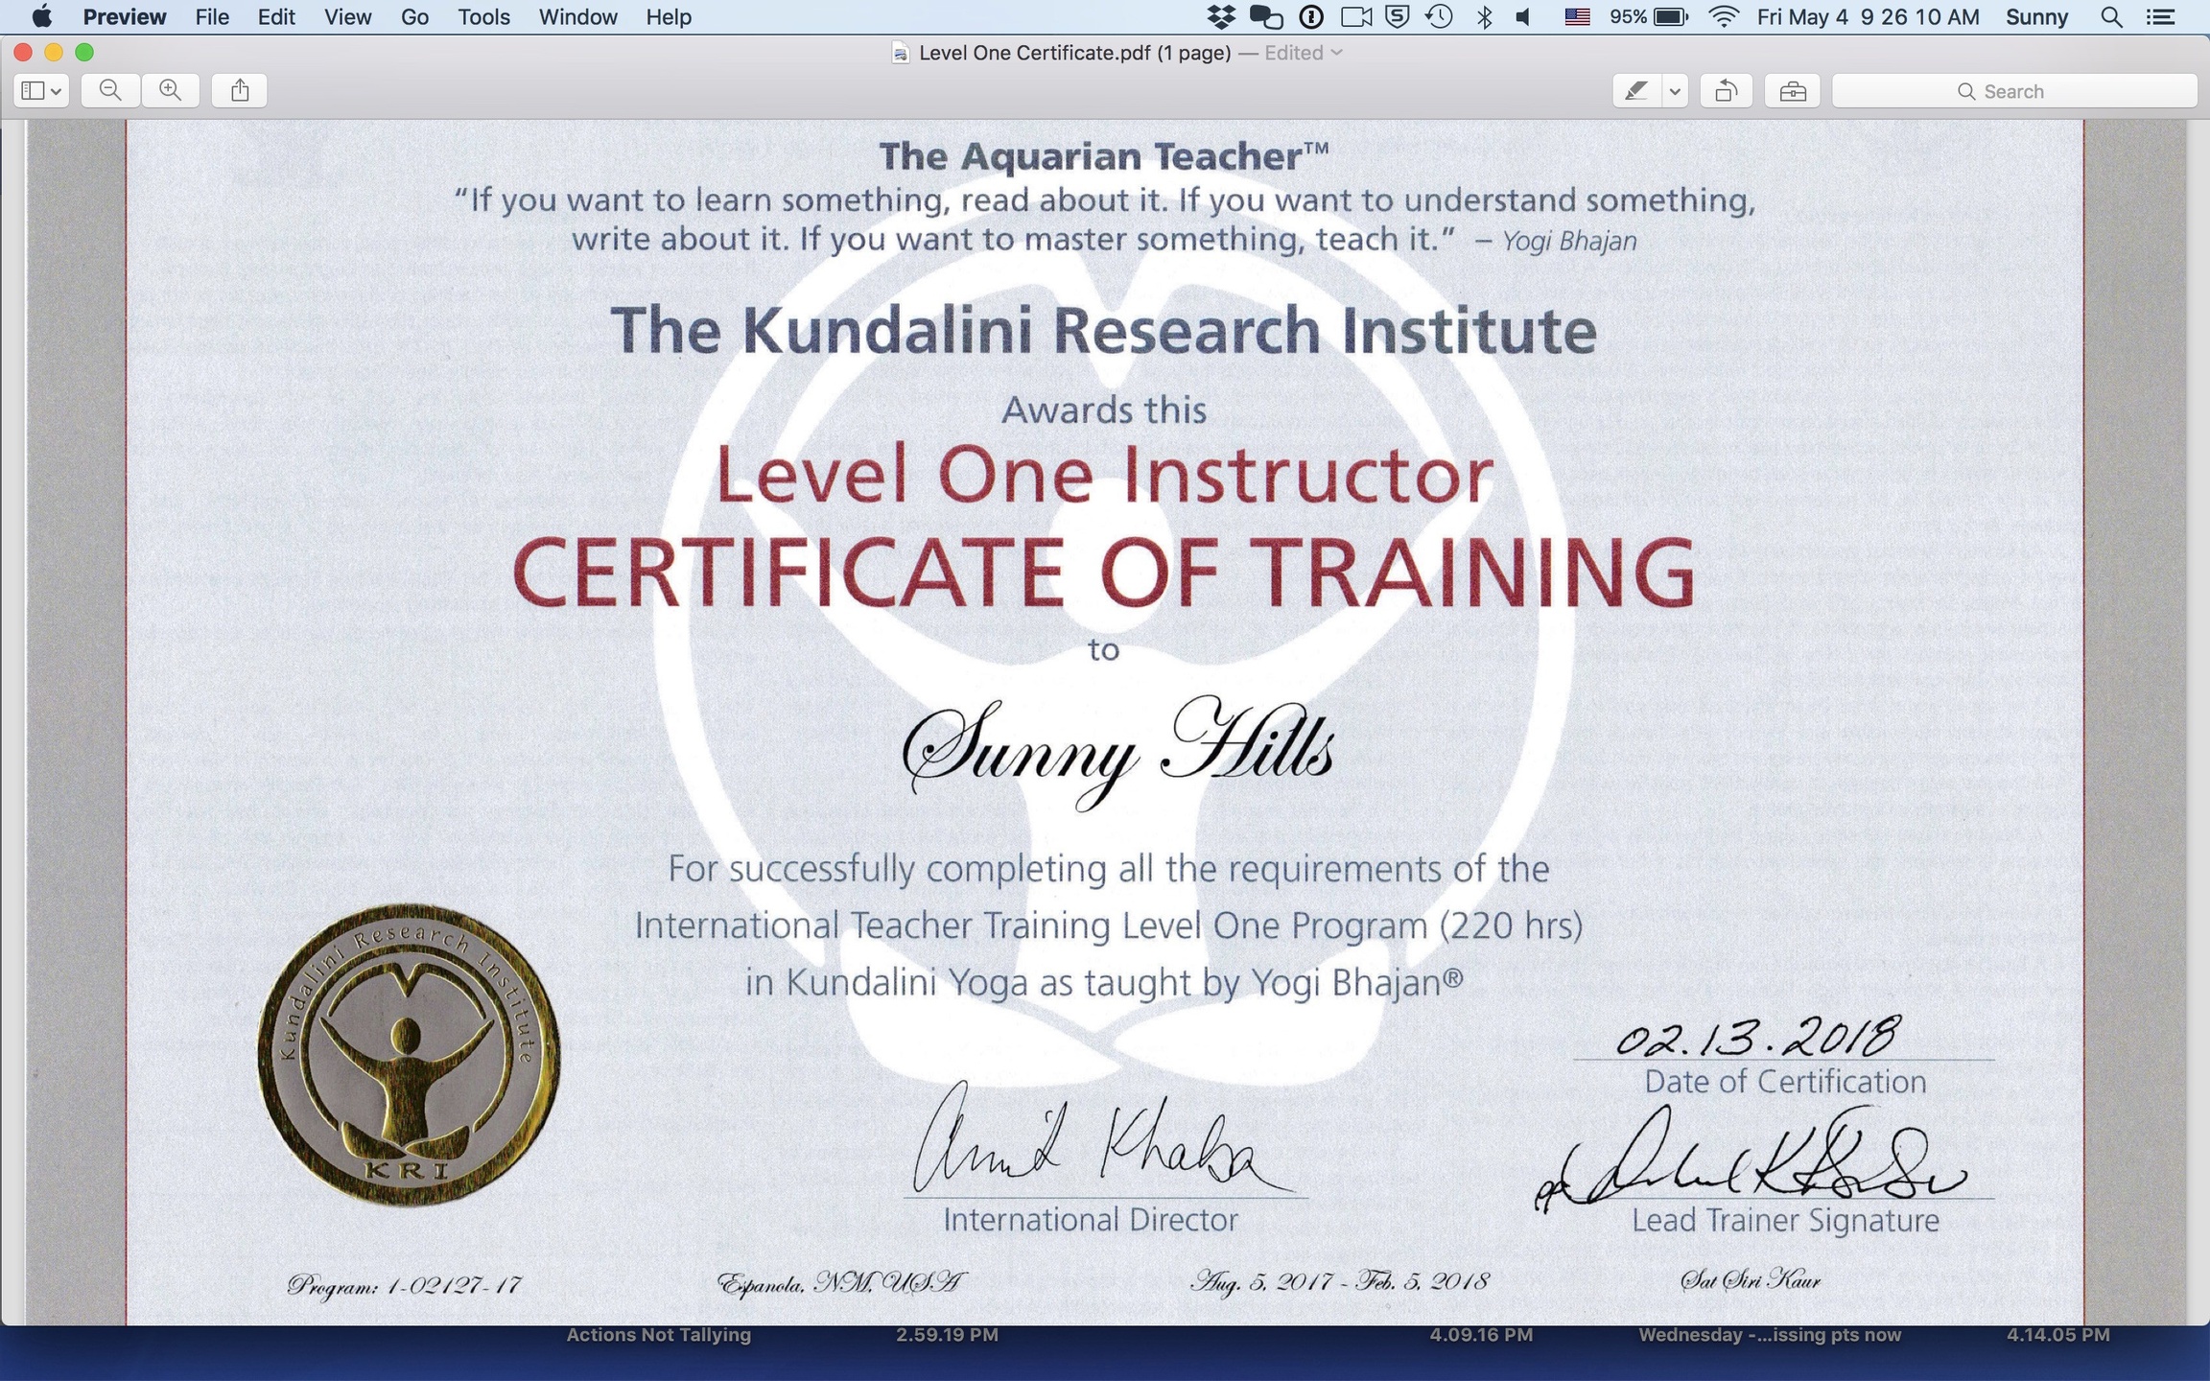Open highlight color dropdown arrow
This screenshot has width=2210, height=1381.
click(x=1675, y=90)
